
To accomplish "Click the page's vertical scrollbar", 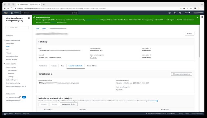I will (199, 42).
